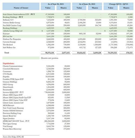This screenshot has width=135, height=138.
Task: Select the SPDR S&P 500 ETF Trust PUT entry
Action: (x=16, y=121)
